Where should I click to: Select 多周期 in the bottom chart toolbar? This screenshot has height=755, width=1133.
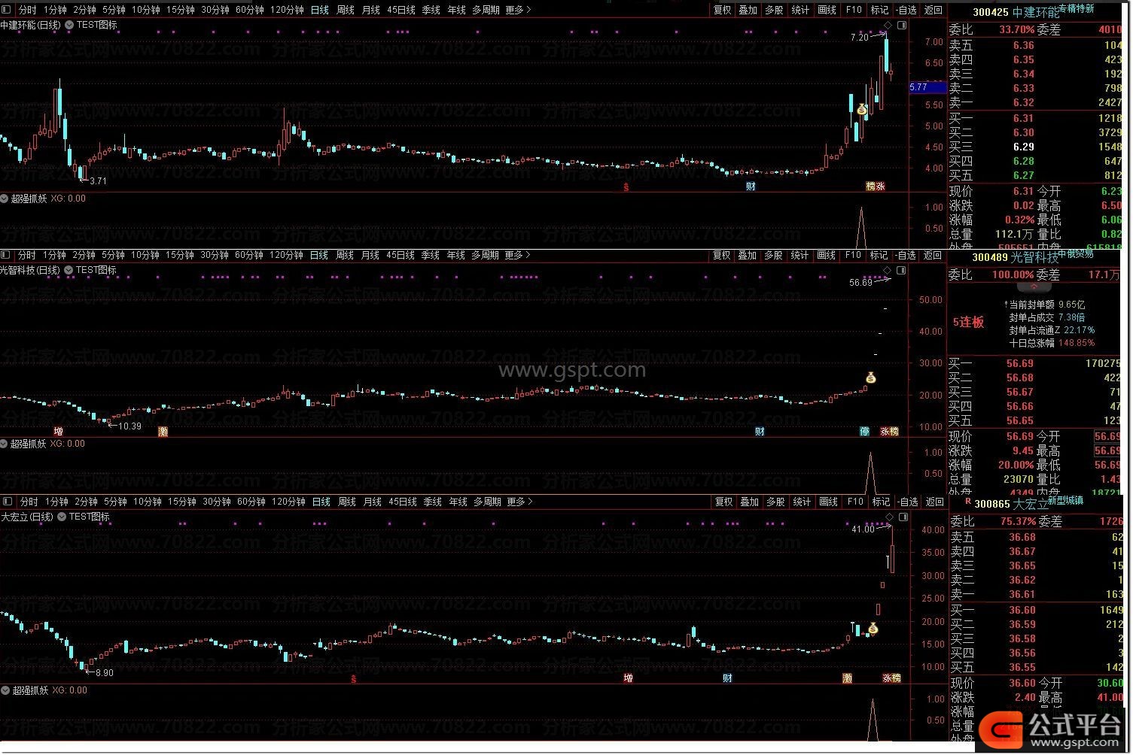(487, 502)
